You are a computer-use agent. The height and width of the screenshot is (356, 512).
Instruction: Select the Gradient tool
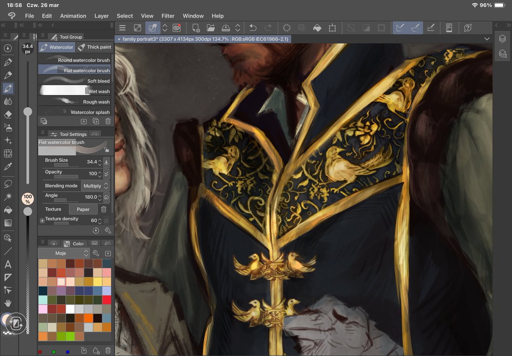tap(8, 223)
